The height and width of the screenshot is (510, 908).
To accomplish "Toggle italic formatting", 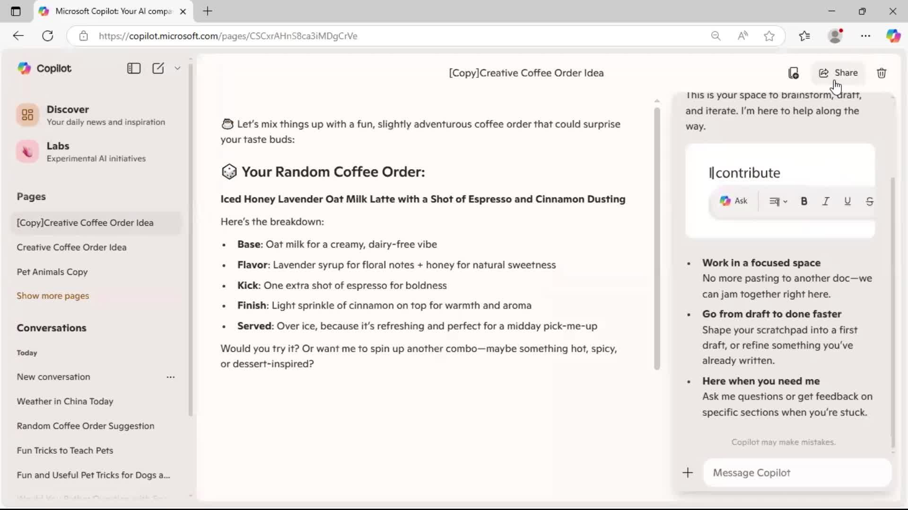I will point(826,201).
